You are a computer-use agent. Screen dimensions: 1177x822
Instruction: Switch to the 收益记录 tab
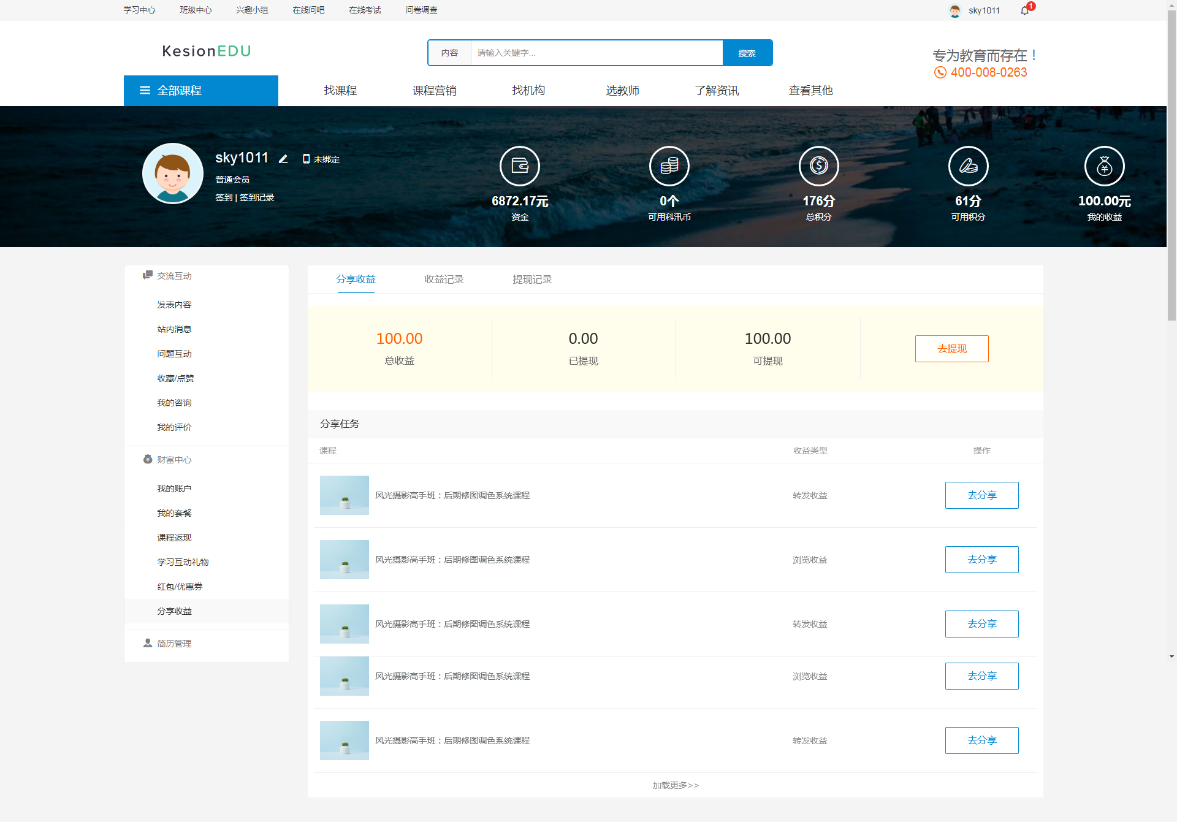pyautogui.click(x=444, y=280)
